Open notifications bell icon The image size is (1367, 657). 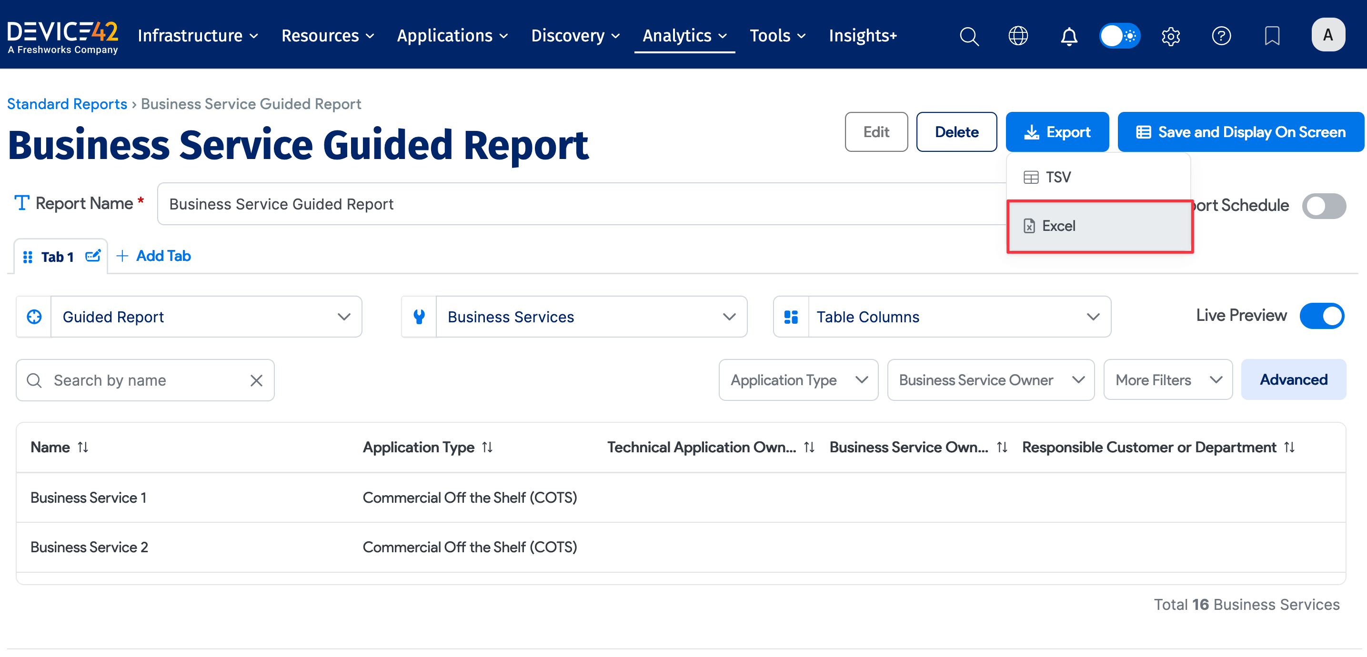tap(1069, 36)
